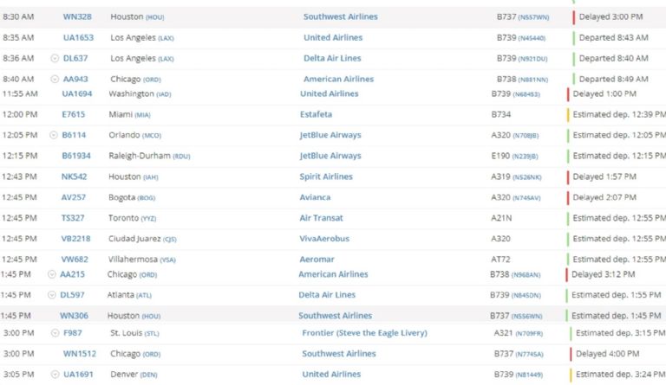
Task: Select the 'Delayed 2:07 PM' status text
Action: 604,197
